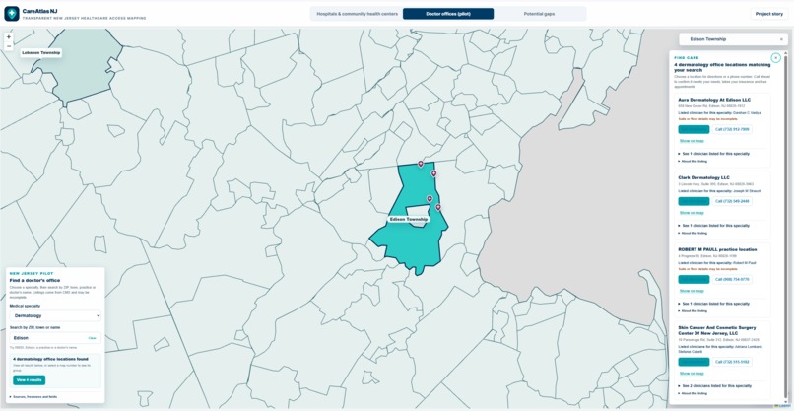Show Aura Dermatology on map
The height and width of the screenshot is (411, 794).
(692, 141)
